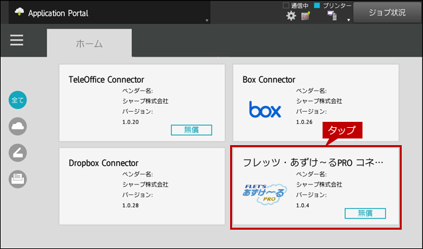Open the ジョブ状況 job status button
Screen dimensions: 423x249
[x=387, y=13]
